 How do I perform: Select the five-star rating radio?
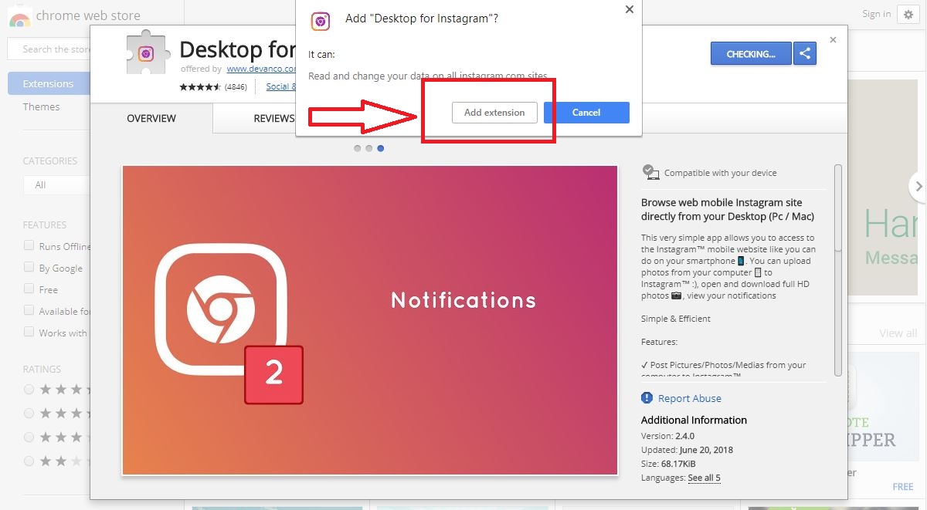[x=29, y=389]
